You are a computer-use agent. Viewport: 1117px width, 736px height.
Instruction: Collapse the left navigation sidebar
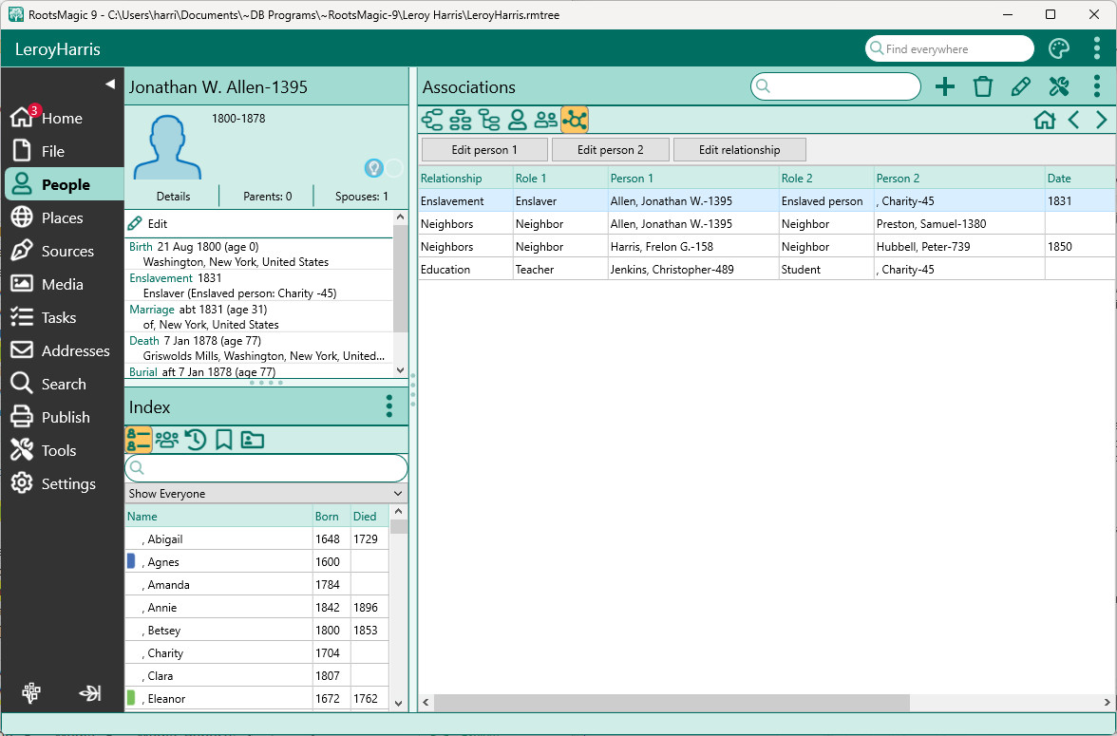click(109, 85)
